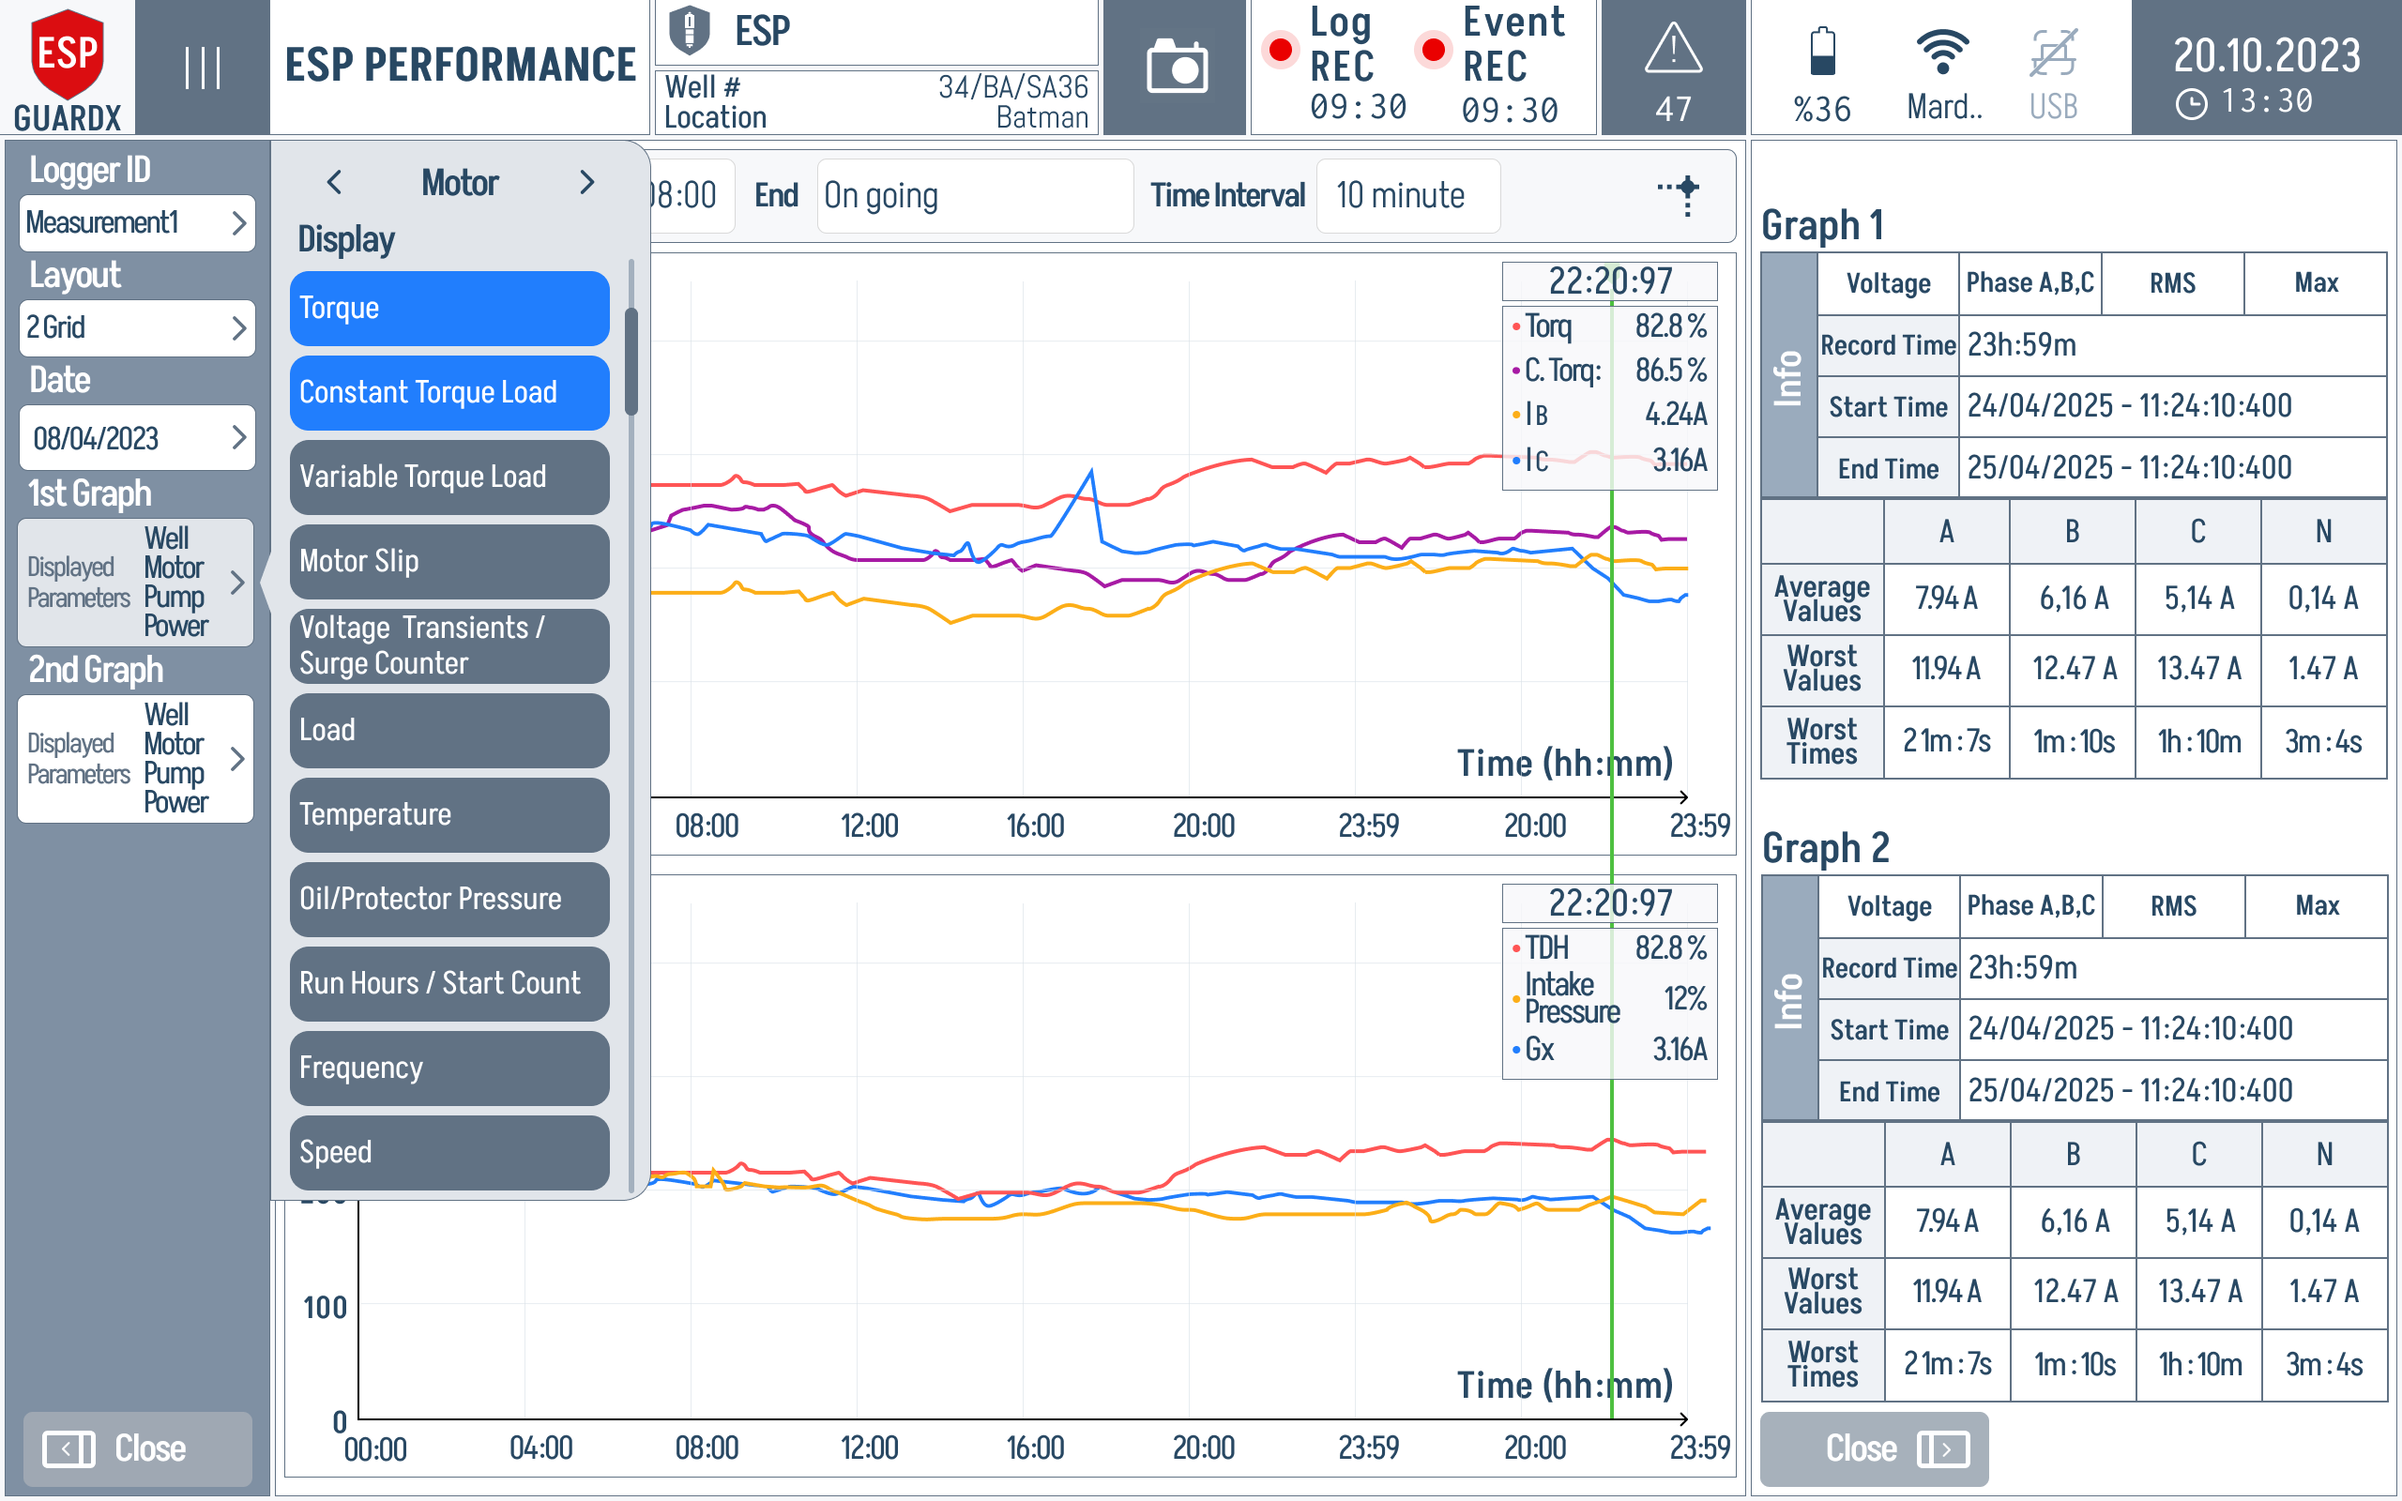The width and height of the screenshot is (2402, 1501).
Task: Click C. Torq purple legend swatch
Action: [1515, 371]
